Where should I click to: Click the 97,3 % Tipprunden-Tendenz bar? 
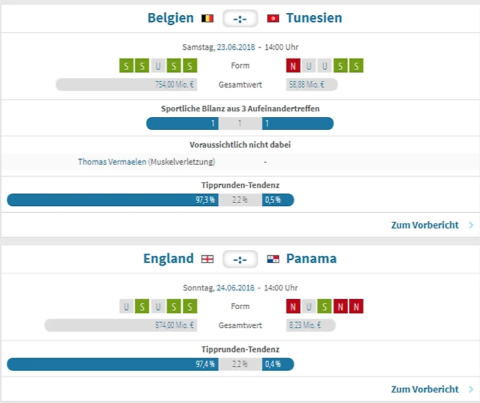click(112, 200)
